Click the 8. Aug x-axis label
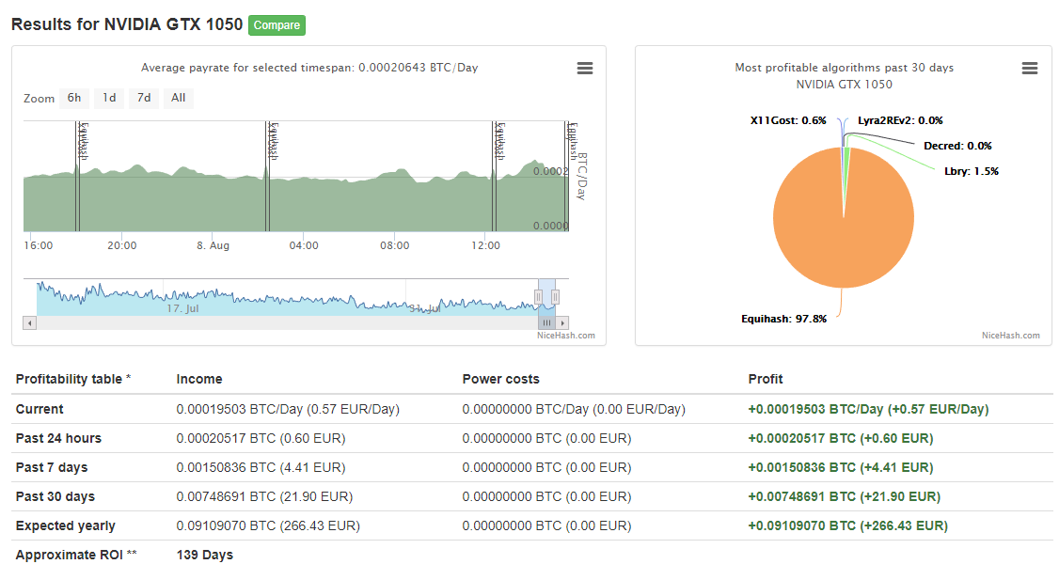Image resolution: width=1059 pixels, height=580 pixels. point(213,245)
